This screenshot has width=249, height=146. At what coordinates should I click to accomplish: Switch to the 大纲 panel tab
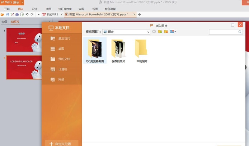tap(4, 22)
